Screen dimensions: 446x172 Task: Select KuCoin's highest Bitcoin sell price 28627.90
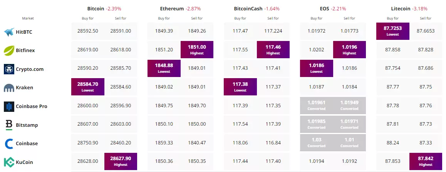click(x=121, y=162)
